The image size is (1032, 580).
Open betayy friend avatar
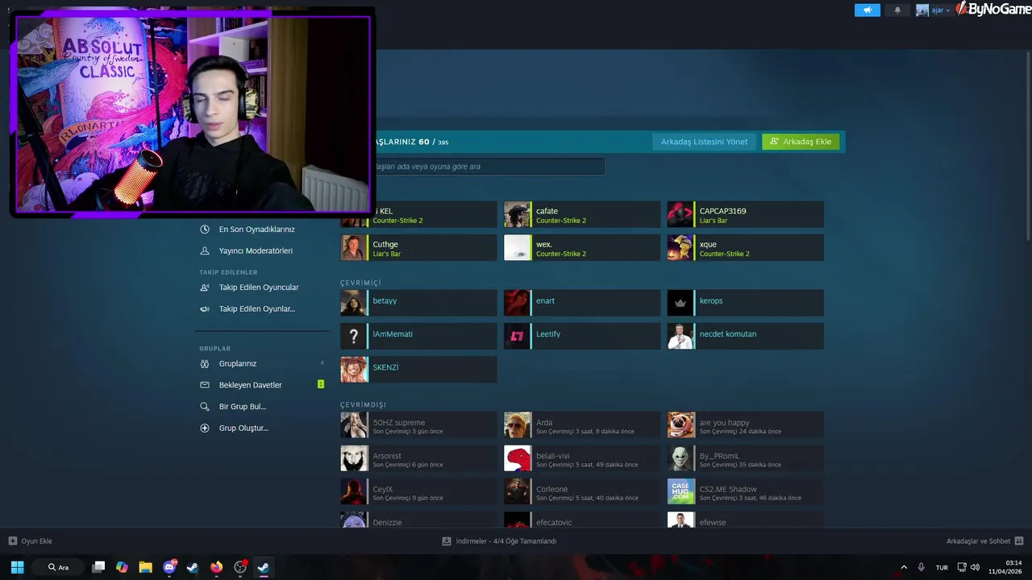click(x=354, y=303)
